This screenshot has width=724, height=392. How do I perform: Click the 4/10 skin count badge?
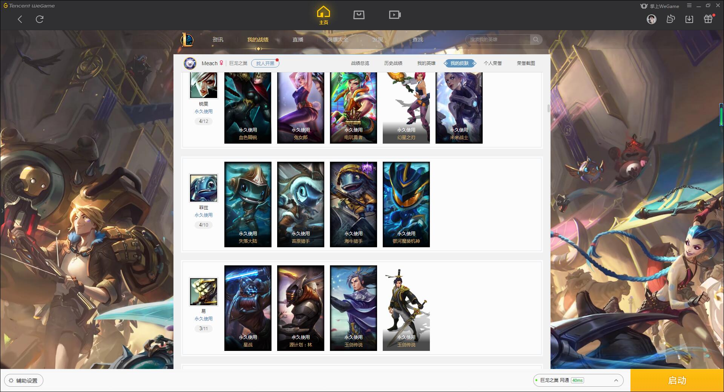coord(204,225)
